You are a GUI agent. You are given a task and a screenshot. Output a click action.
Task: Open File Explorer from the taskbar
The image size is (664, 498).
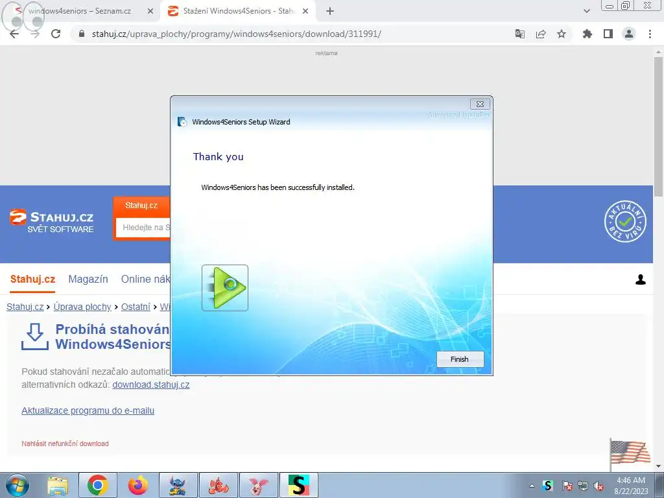[x=58, y=485]
